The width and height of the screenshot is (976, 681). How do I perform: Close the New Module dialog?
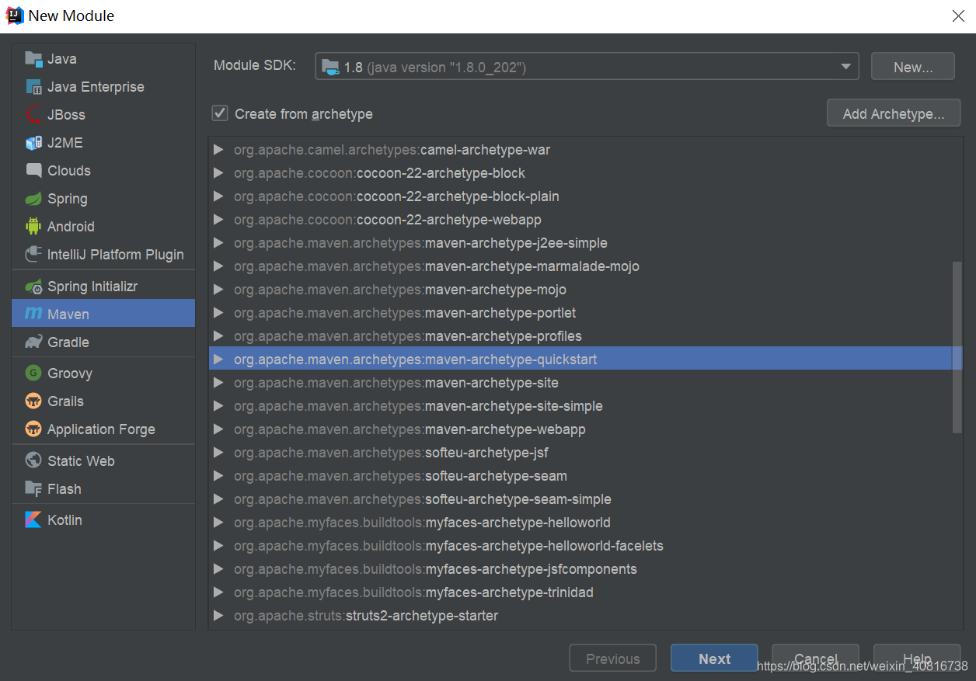(x=958, y=16)
